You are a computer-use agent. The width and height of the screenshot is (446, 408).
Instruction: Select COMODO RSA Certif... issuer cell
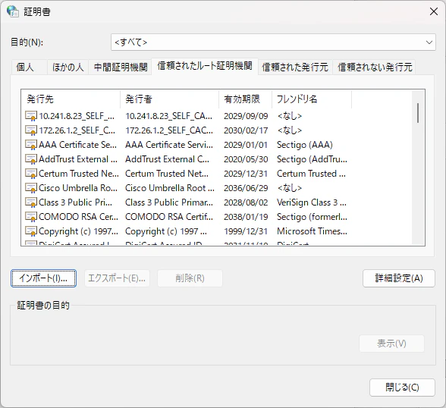[169, 217]
